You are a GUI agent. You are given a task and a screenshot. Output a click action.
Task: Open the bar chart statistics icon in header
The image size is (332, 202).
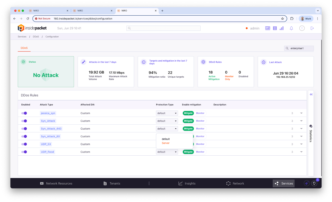click(x=282, y=28)
